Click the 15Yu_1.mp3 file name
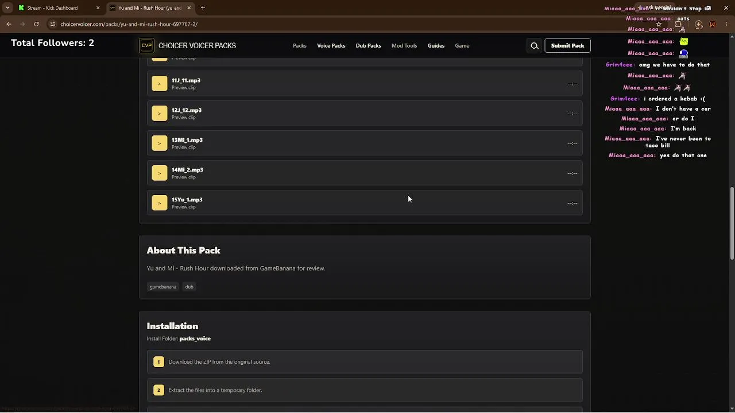The image size is (735, 413). click(187, 200)
